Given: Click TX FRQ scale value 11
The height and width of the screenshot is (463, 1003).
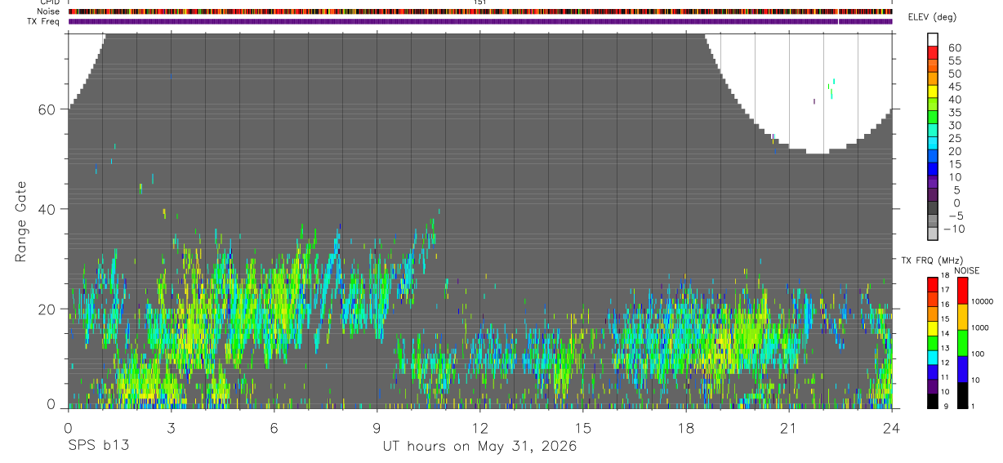Looking at the screenshot, I should [x=944, y=377].
